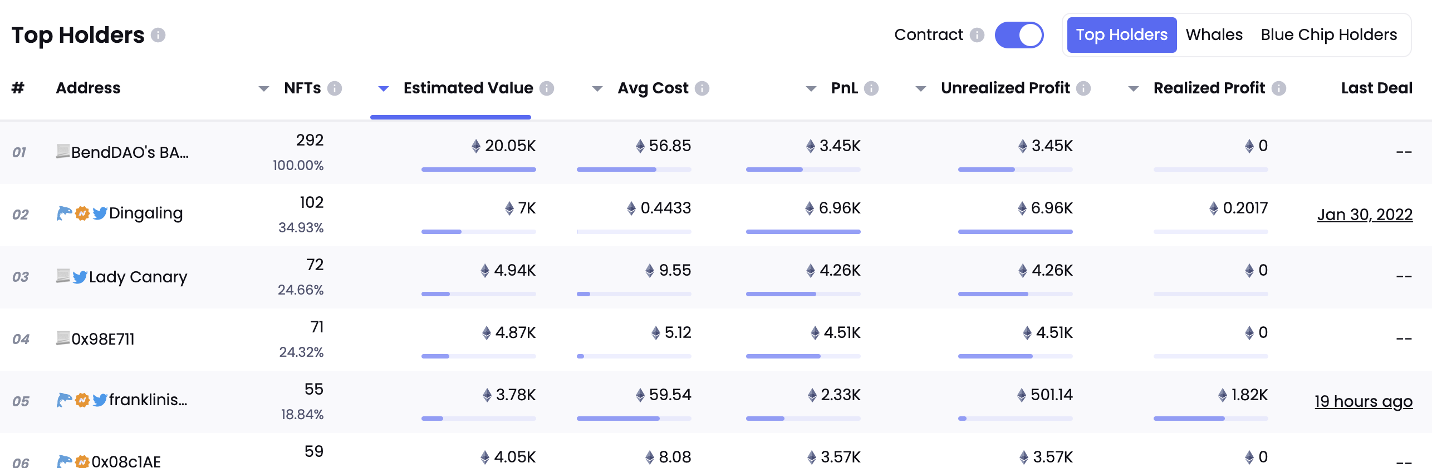
Task: Click Lady Canary's Twitter icon
Action: [x=80, y=277]
